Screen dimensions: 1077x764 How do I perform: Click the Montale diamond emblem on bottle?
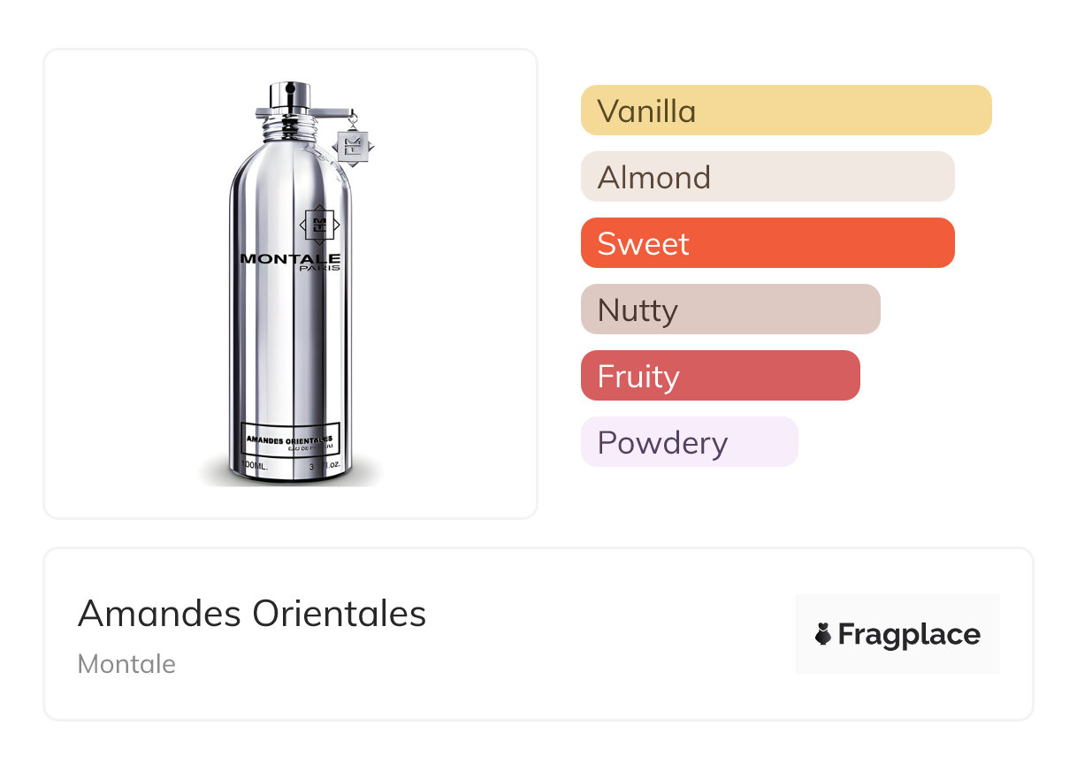[319, 224]
